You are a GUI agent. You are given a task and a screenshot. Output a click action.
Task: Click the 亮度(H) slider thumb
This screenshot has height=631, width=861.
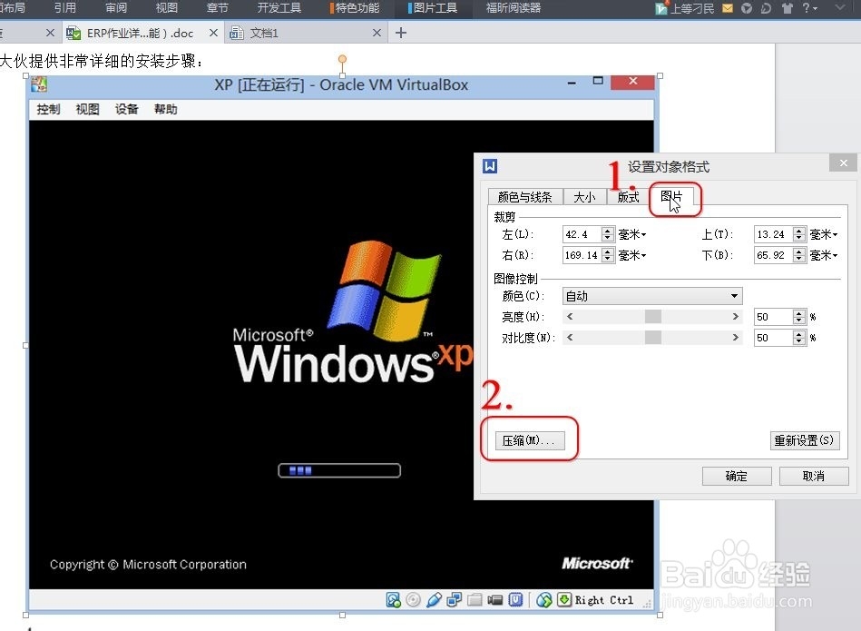pyautogui.click(x=653, y=316)
